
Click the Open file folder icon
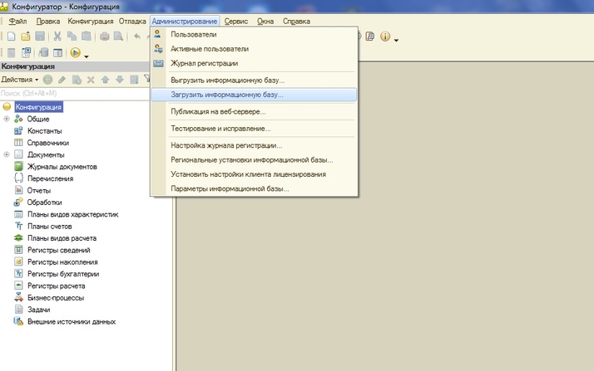(26, 37)
